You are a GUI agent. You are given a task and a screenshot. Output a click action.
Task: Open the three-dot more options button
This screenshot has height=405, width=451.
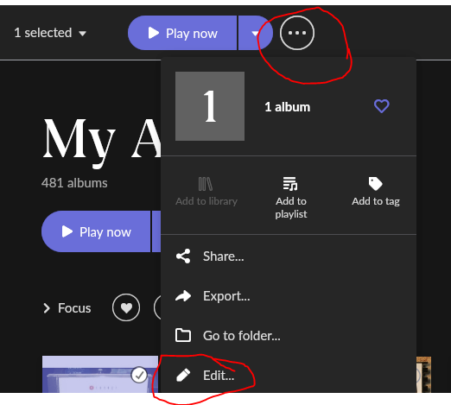click(297, 33)
